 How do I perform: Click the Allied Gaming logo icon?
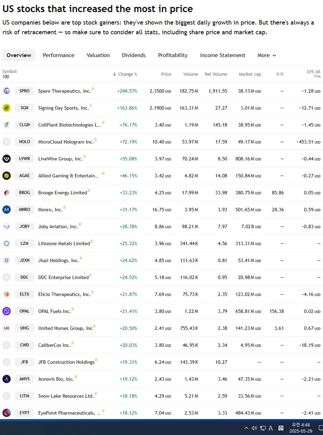[6, 176]
